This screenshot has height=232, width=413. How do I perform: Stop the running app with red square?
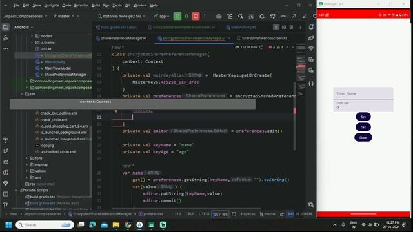coord(196,16)
